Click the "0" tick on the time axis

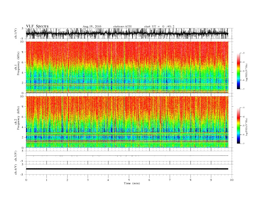point(26,180)
